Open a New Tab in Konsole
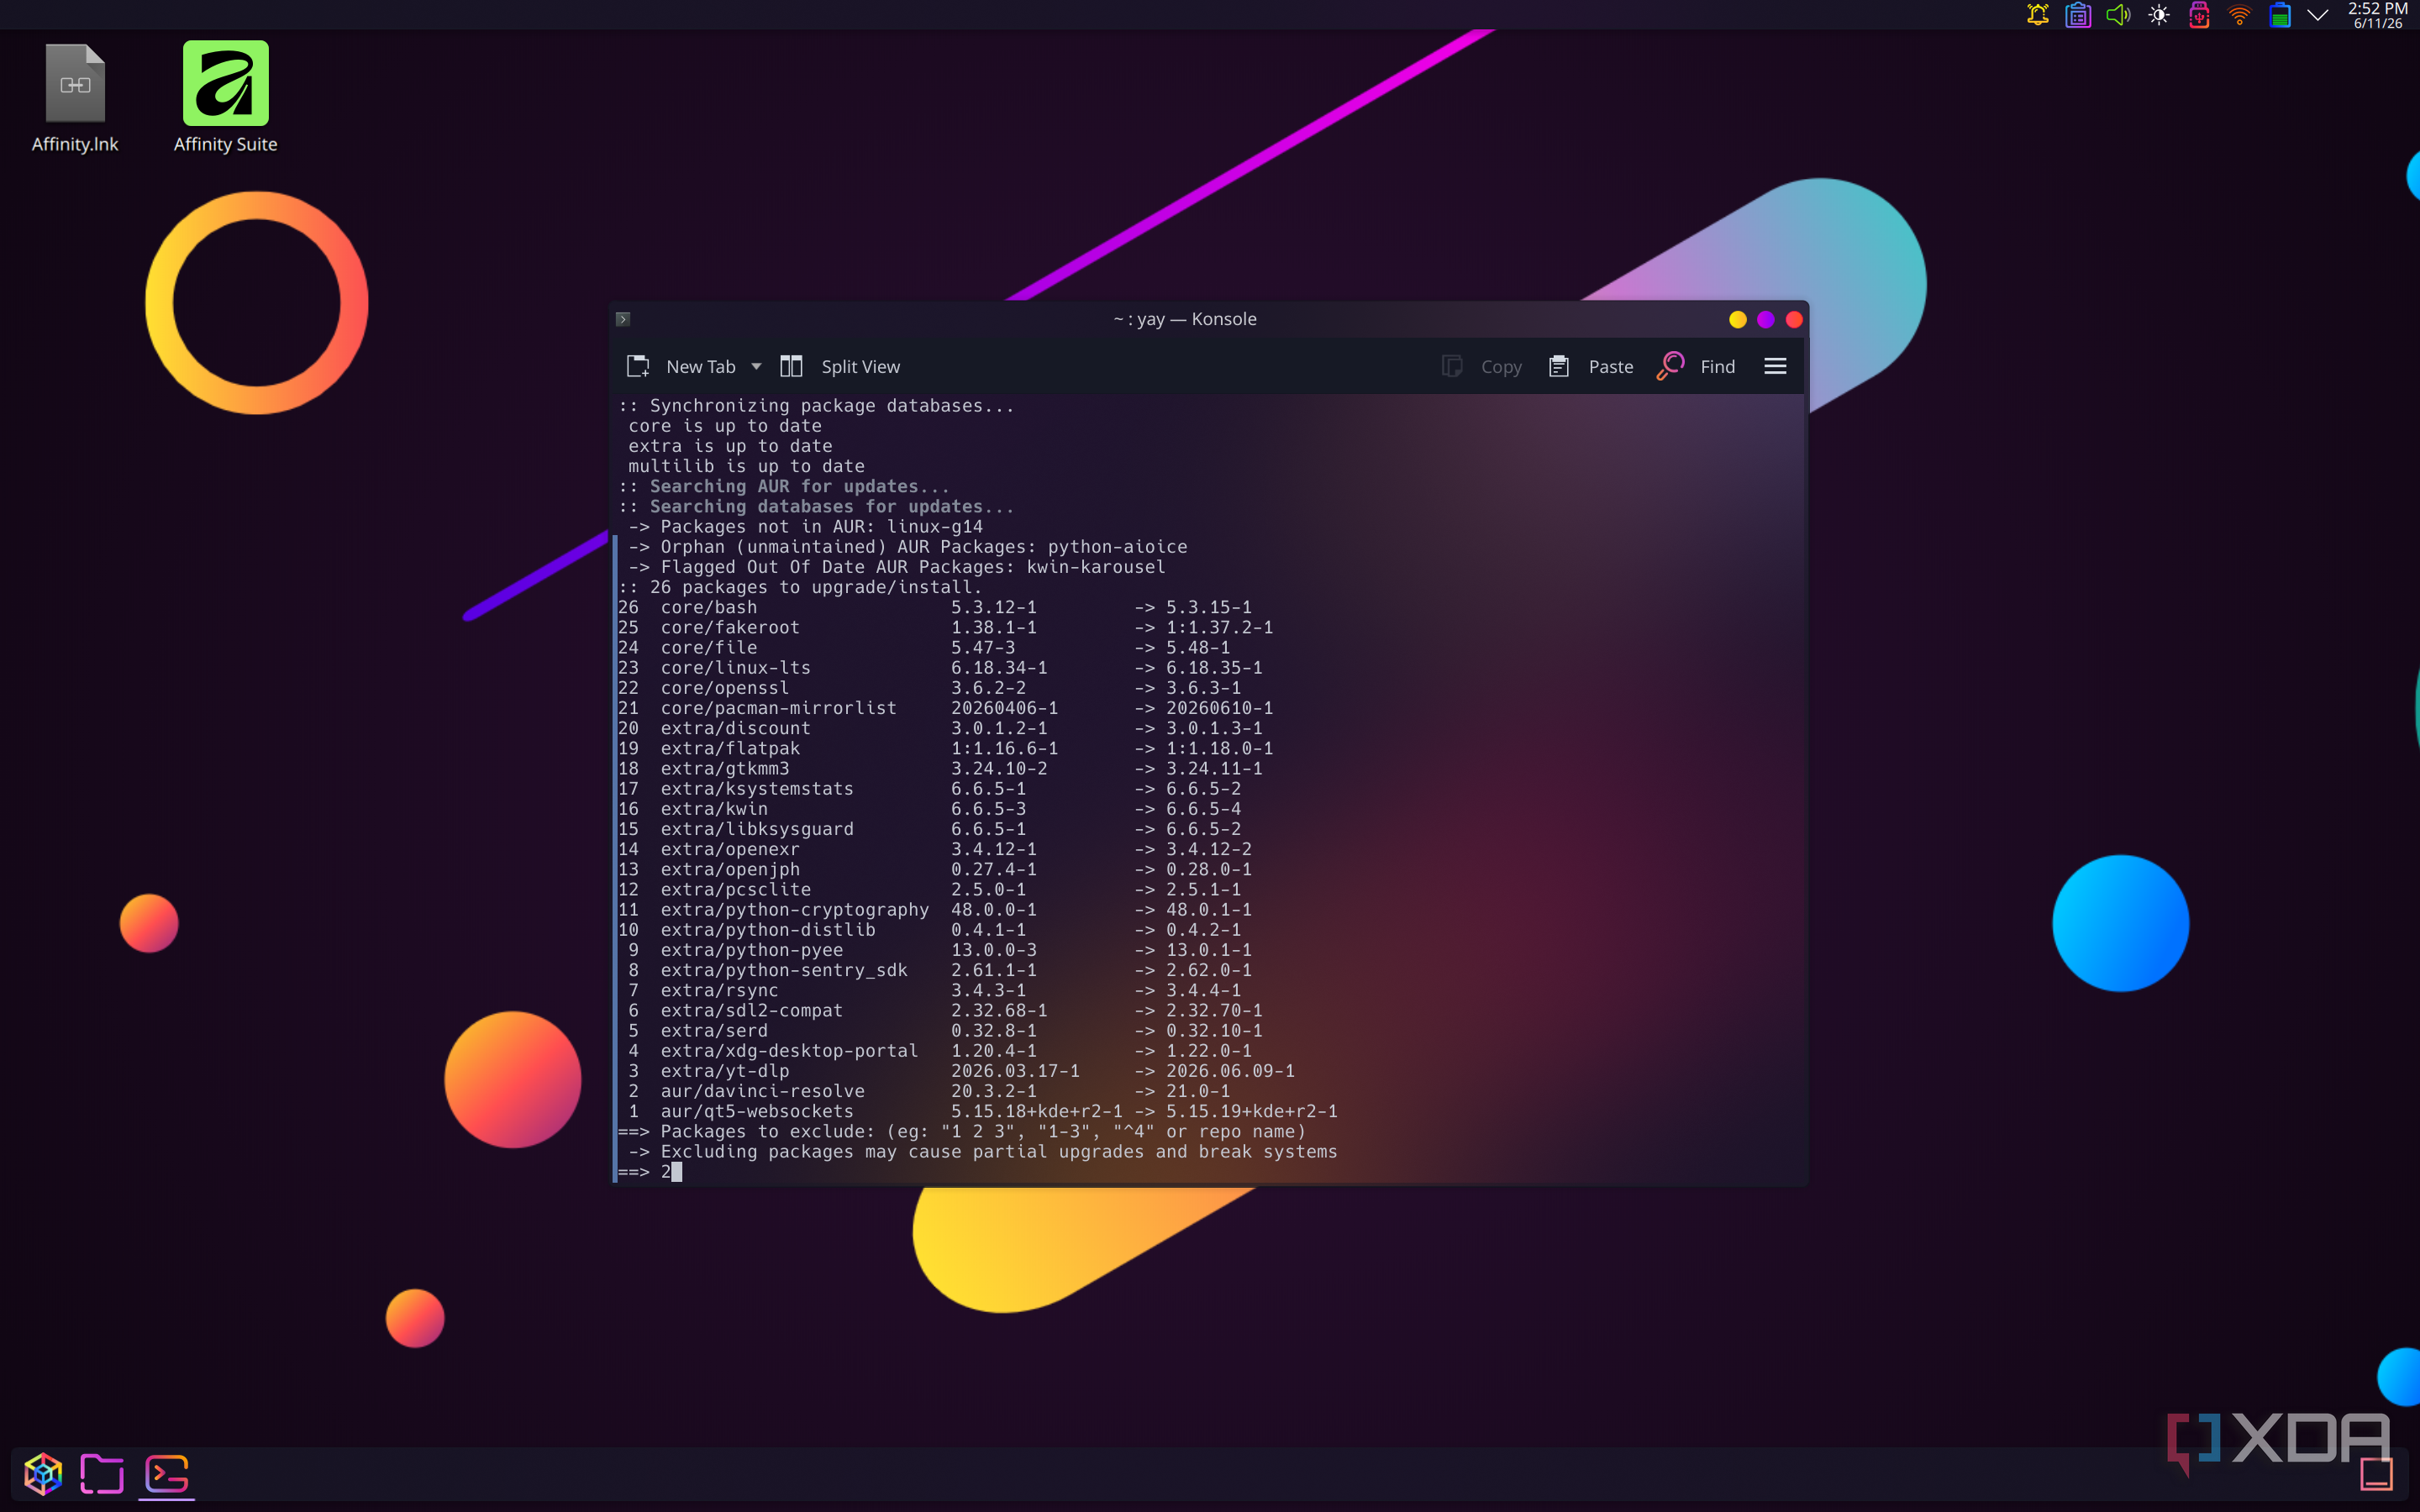Viewport: 2420px width, 1512px height. [682, 367]
